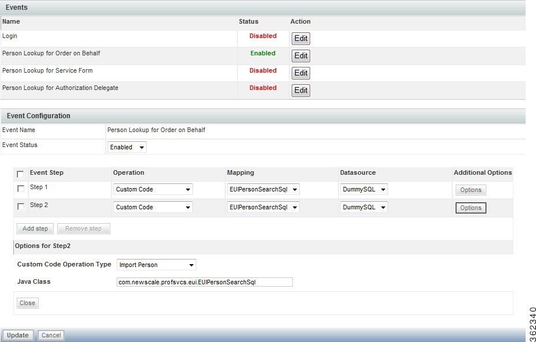536x342 pixels.
Task: Click the Add step button
Action: click(x=35, y=228)
